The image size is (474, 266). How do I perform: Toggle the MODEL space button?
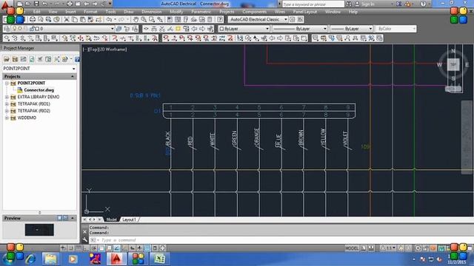tap(352, 248)
